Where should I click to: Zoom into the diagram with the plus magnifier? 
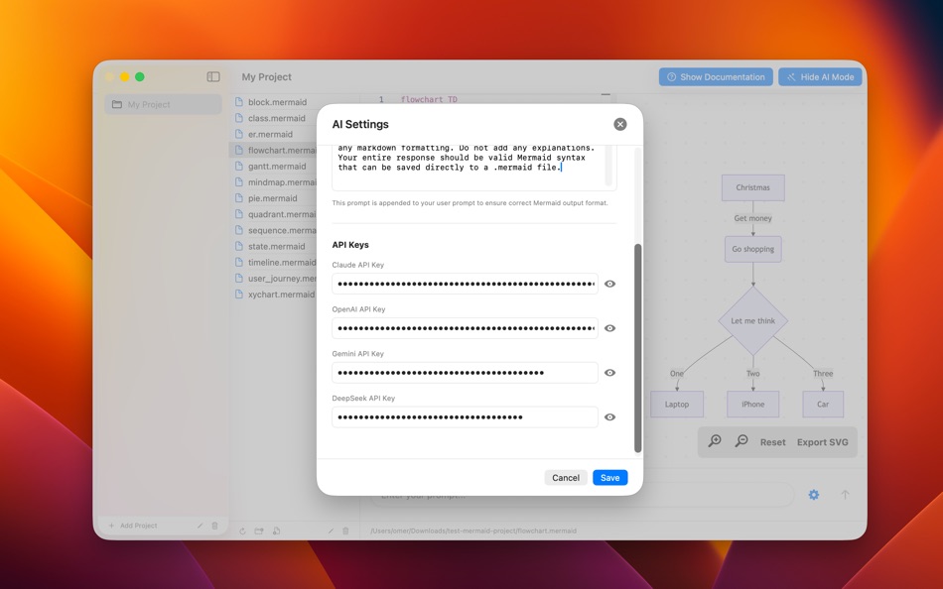(715, 440)
